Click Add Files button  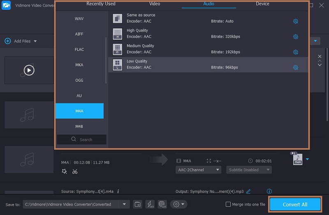[x=21, y=41]
